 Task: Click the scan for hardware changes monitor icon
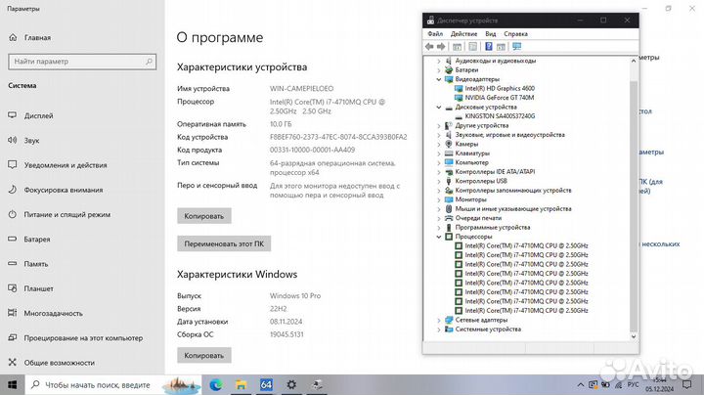[517, 47]
